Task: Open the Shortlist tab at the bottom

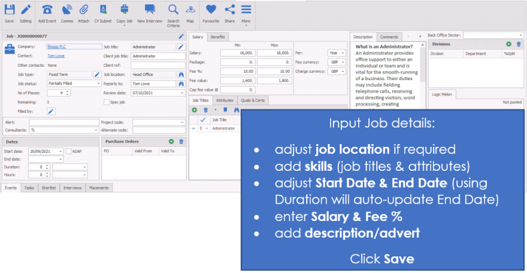Action: (49, 188)
